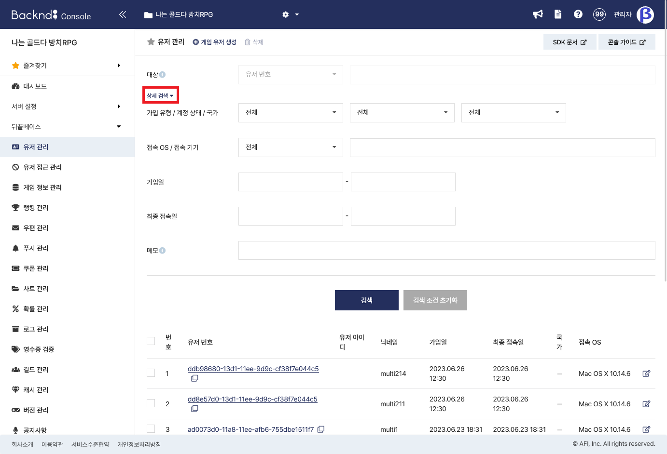Favorite the 유저 관리 page with star icon
The width and height of the screenshot is (667, 454).
(151, 42)
